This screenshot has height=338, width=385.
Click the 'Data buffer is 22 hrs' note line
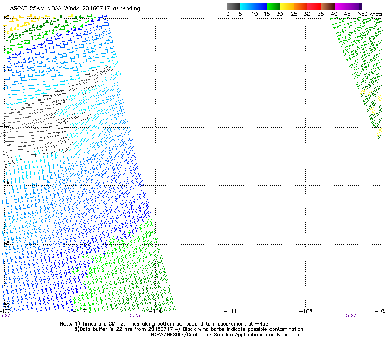[188, 329]
